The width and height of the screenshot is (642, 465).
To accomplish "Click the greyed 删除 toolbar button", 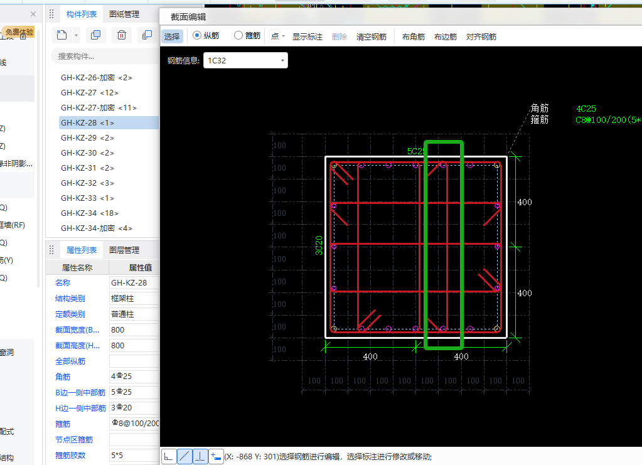I will 340,37.
